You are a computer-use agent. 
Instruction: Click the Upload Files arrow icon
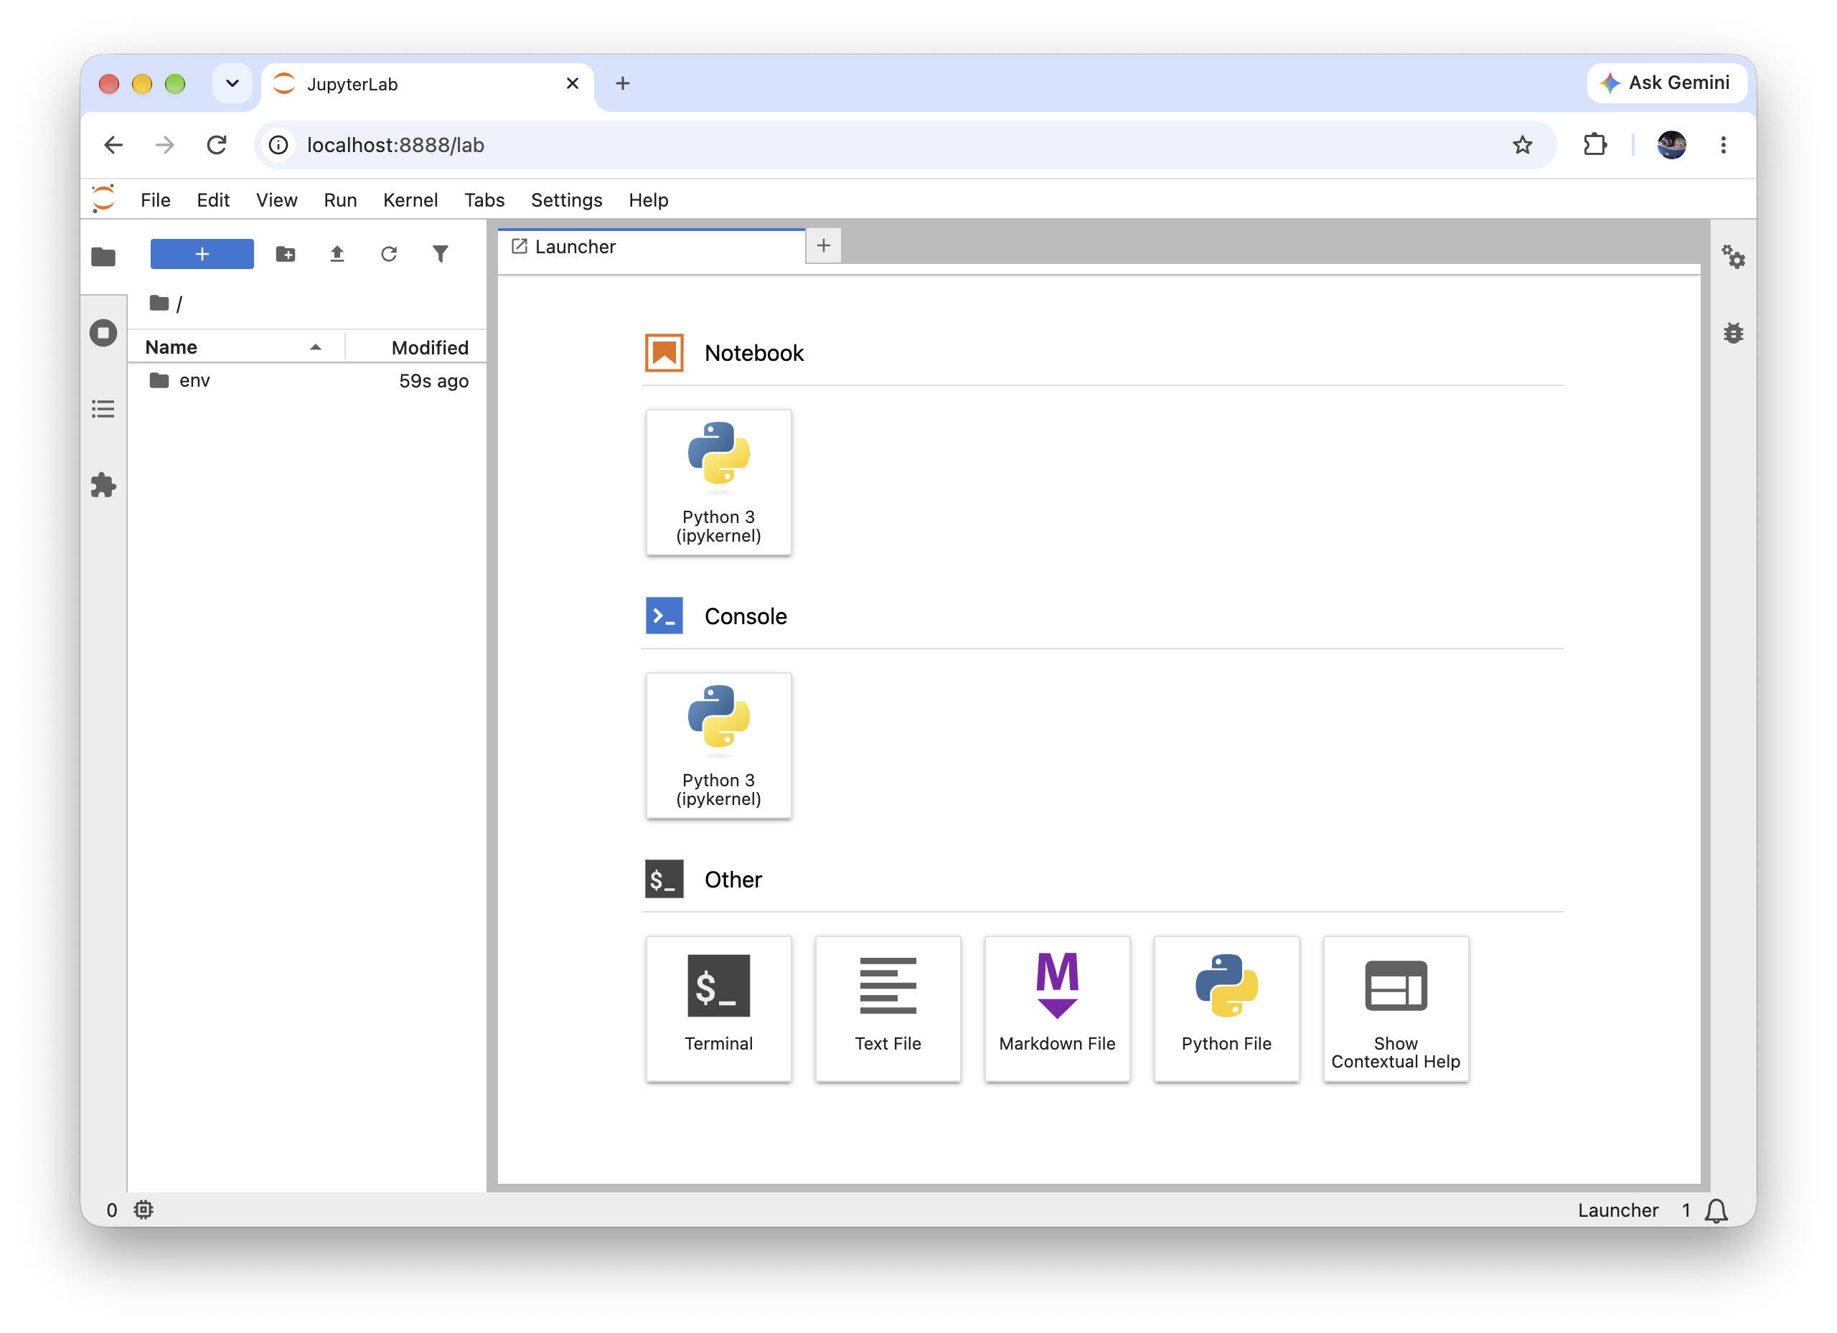(337, 254)
